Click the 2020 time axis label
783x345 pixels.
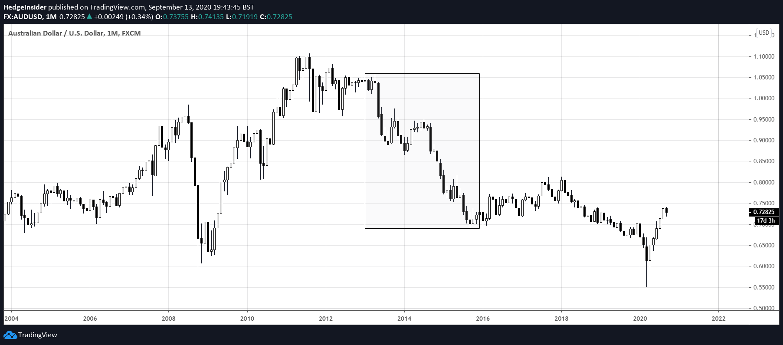(640, 319)
